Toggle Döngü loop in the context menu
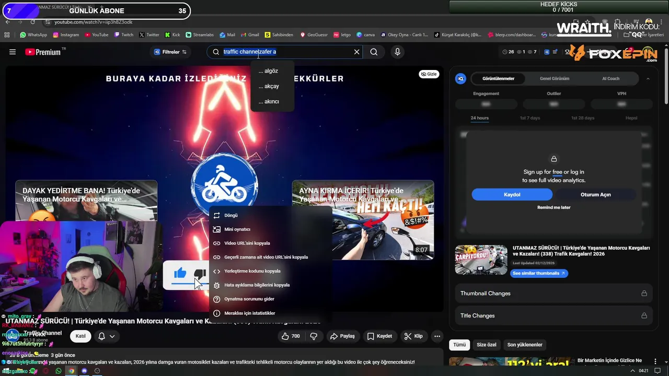The image size is (669, 376). coord(270,215)
